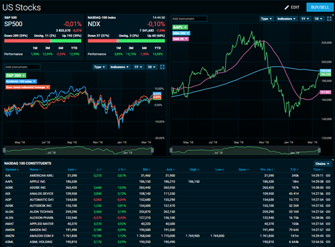Sort the table by the Open column
Screen dimensions: 335x247
(x=243, y=170)
